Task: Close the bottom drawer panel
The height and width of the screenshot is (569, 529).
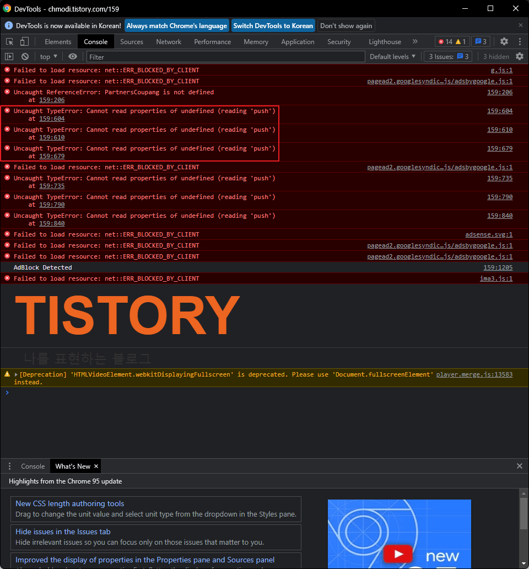Action: 520,466
